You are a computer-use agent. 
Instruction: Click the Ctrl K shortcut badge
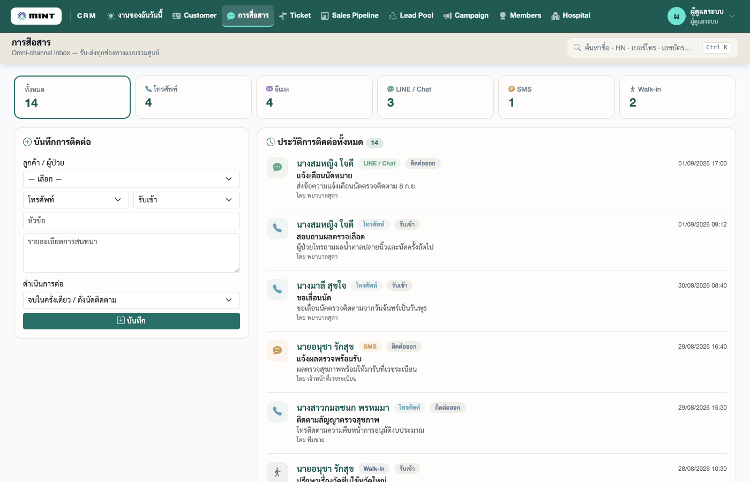[x=717, y=48]
